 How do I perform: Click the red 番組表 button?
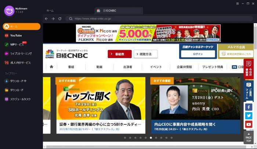[x=120, y=54]
